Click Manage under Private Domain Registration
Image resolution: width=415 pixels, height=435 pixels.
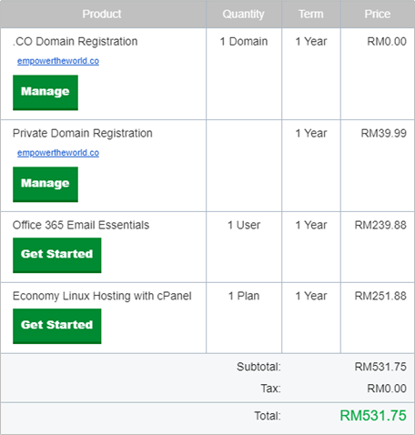coord(46,185)
